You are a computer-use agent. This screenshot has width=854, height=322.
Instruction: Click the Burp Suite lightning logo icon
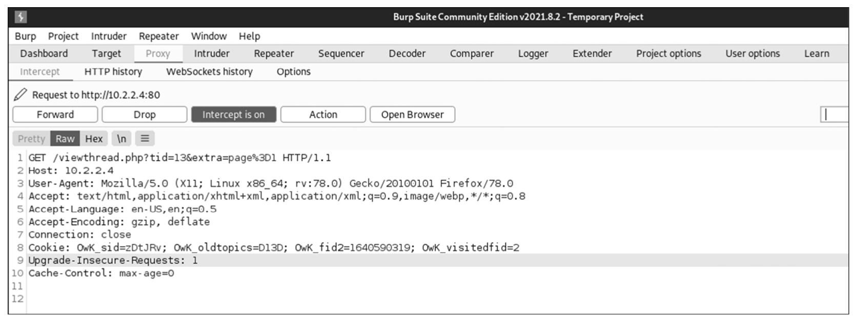21,17
